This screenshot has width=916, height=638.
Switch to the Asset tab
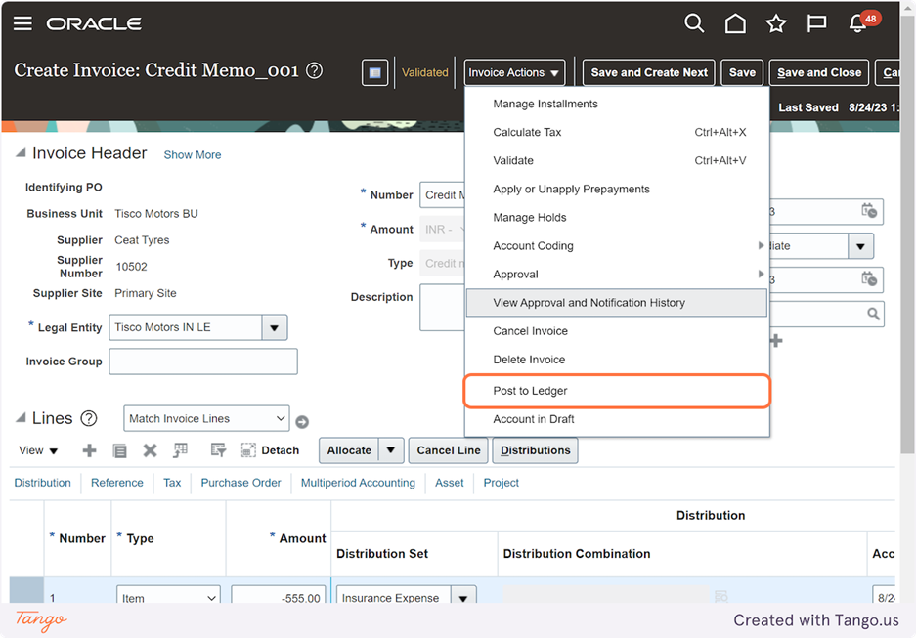[450, 483]
